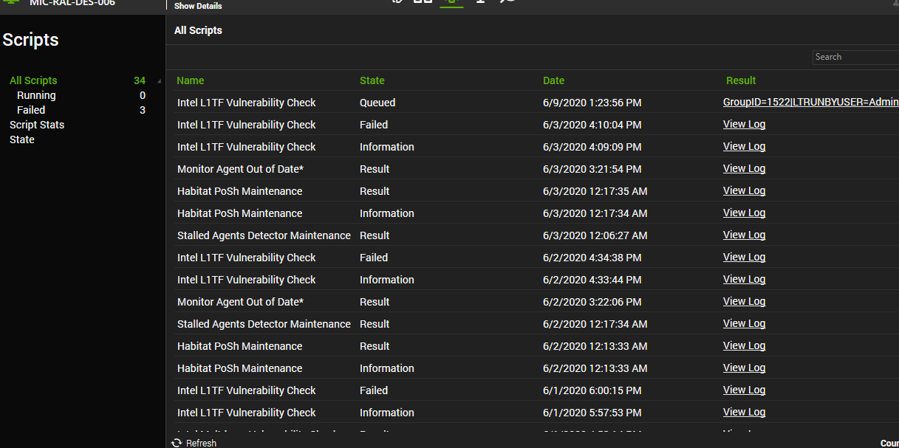899x448 pixels.
Task: Expand the State section in the sidebar
Action: click(x=21, y=139)
